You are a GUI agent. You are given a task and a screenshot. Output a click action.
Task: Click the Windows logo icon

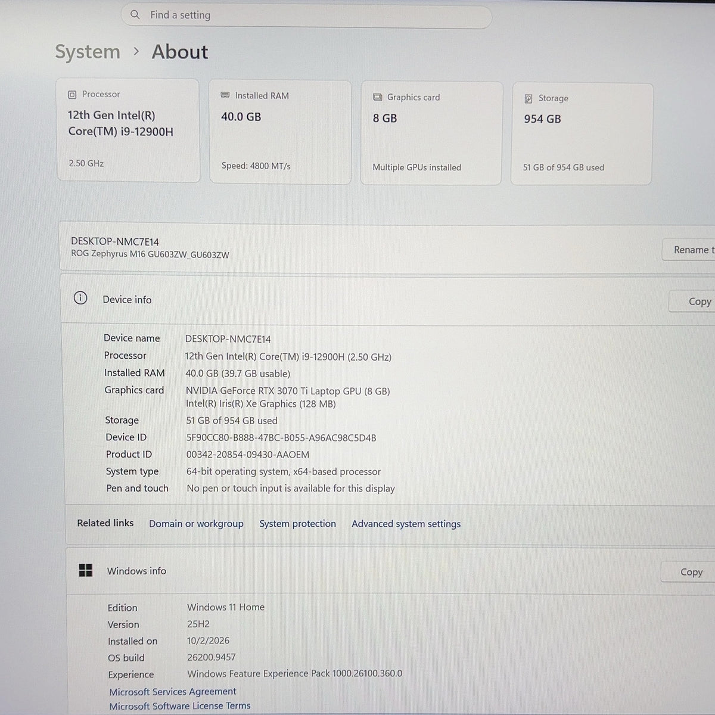coord(86,570)
